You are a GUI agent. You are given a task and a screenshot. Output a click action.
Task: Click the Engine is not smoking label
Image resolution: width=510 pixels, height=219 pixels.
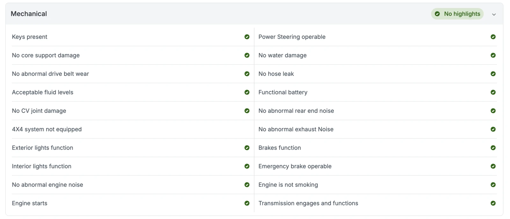click(288, 185)
